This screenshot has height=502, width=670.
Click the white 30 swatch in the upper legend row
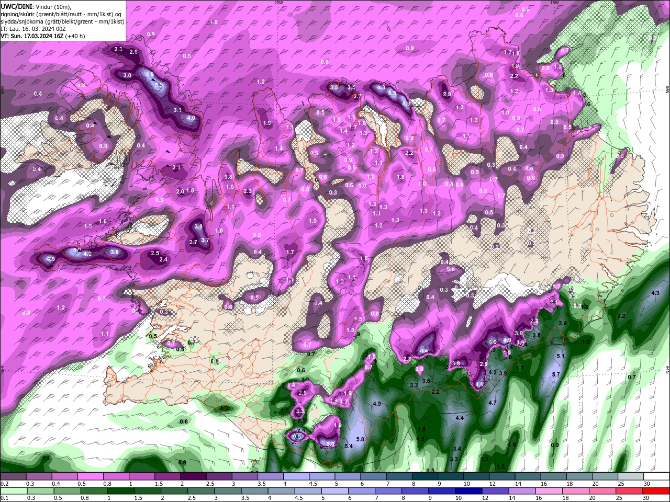click(657, 476)
